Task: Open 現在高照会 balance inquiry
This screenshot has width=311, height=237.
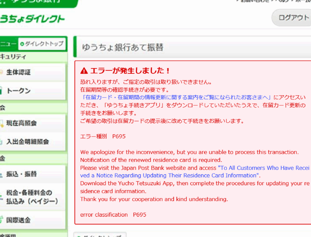Action: pyautogui.click(x=33, y=123)
